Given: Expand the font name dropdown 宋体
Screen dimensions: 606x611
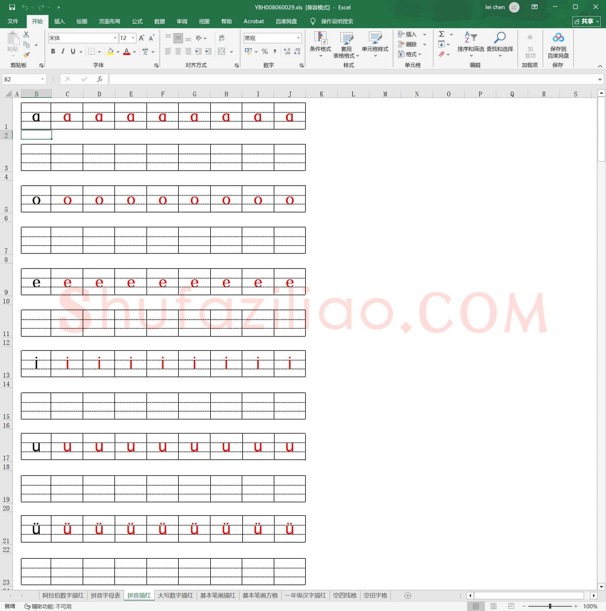Looking at the screenshot, I should coord(115,38).
